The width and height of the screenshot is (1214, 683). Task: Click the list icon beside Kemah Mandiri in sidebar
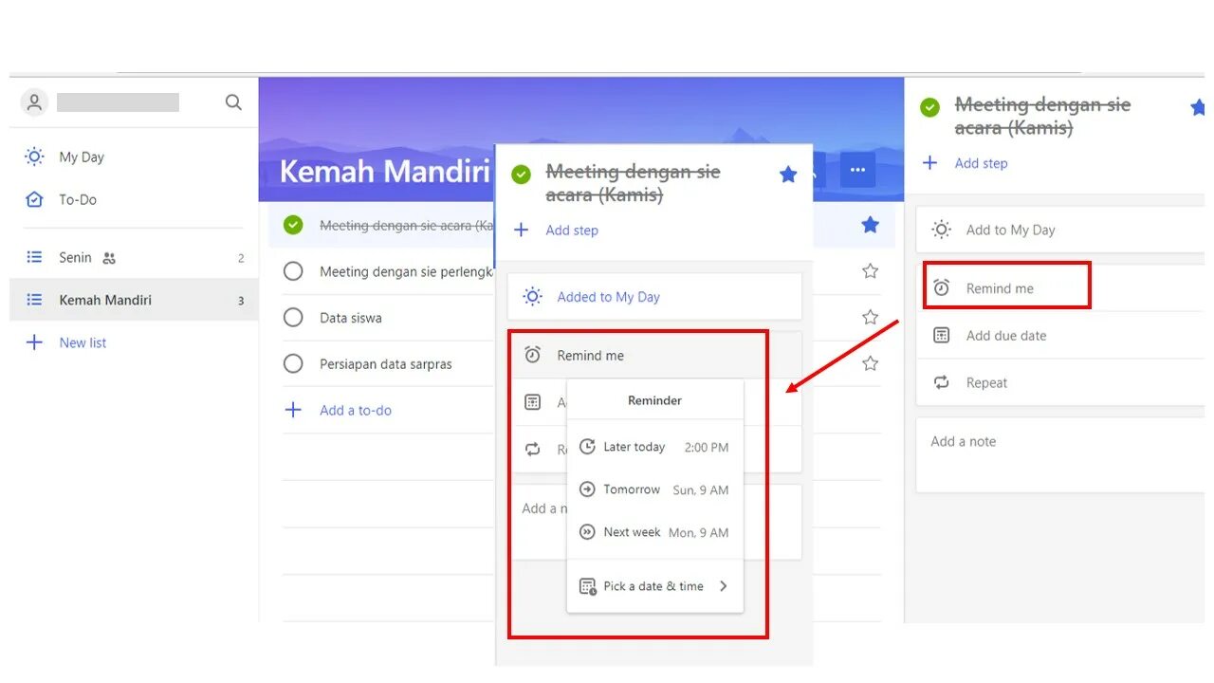pyautogui.click(x=34, y=300)
